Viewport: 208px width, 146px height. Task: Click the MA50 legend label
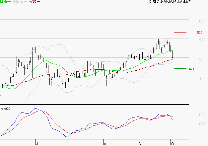[x=33, y=2]
